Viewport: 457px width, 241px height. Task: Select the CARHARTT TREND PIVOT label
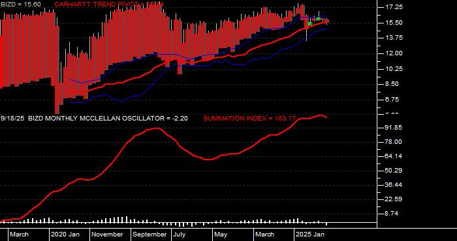click(109, 5)
